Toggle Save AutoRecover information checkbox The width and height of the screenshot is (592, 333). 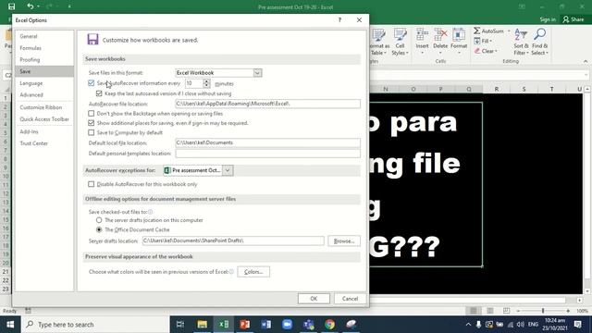[x=91, y=83]
